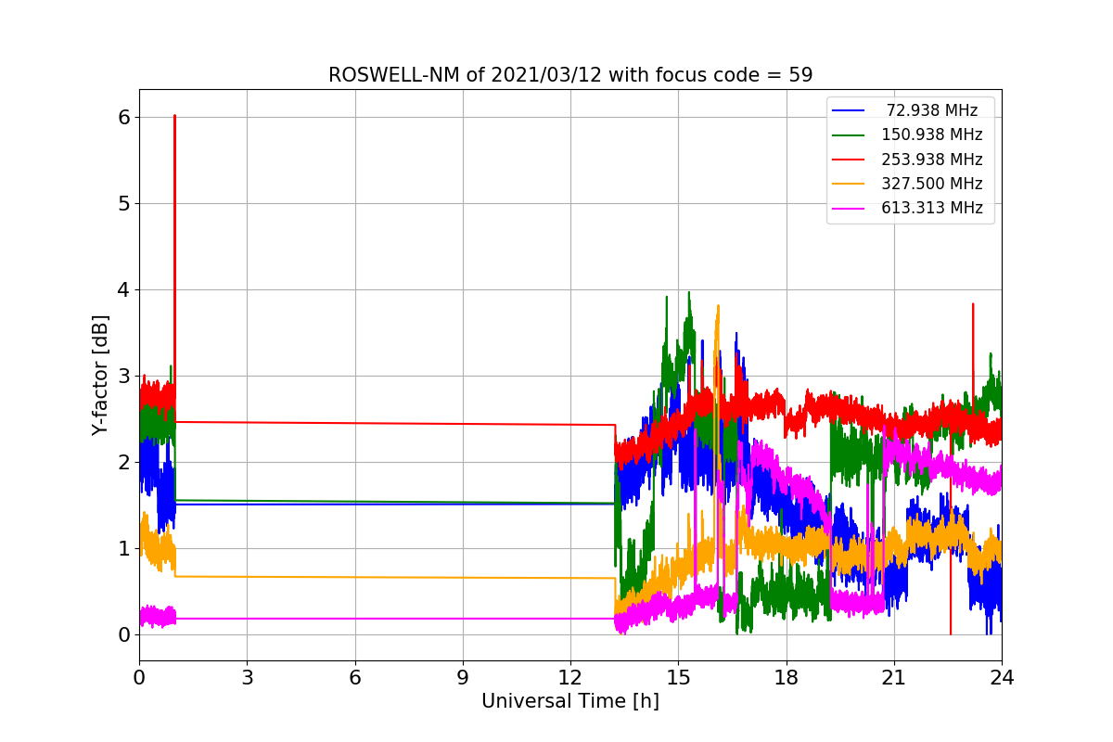Screen dimensions: 1113x742
Task: Click the legend entry '253.938 MHz'
Action: [x=931, y=159]
